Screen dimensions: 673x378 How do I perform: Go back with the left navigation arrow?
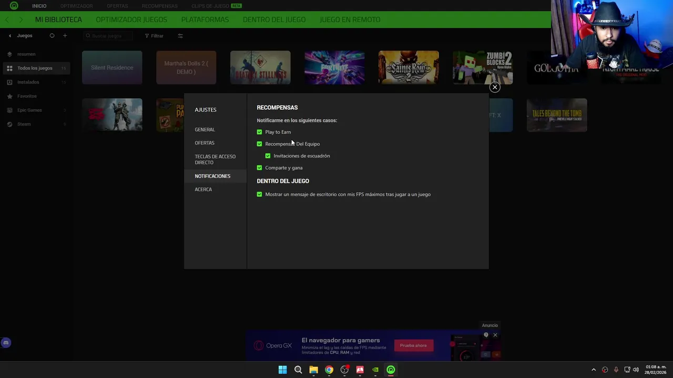pyautogui.click(x=7, y=19)
